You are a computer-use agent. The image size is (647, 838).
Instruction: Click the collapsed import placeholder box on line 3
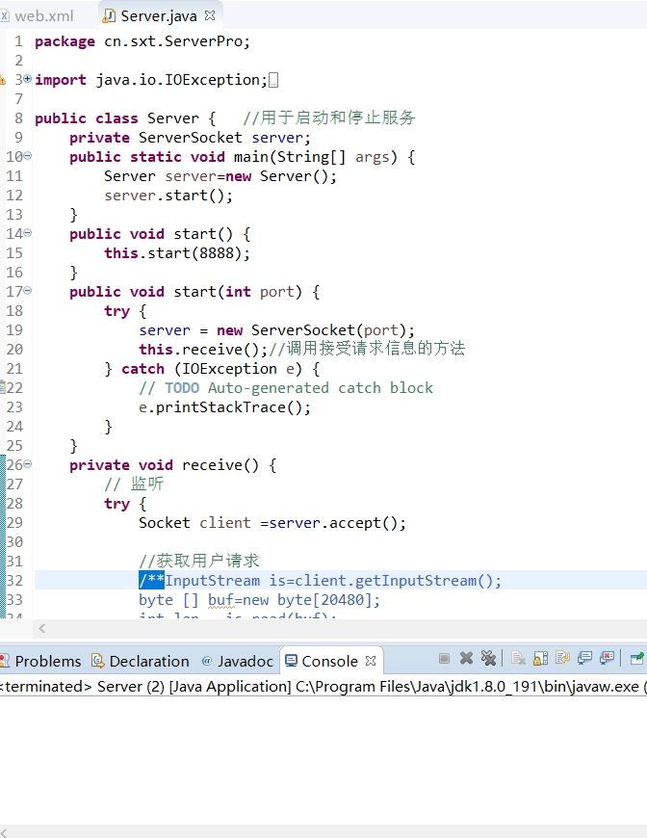tap(273, 80)
